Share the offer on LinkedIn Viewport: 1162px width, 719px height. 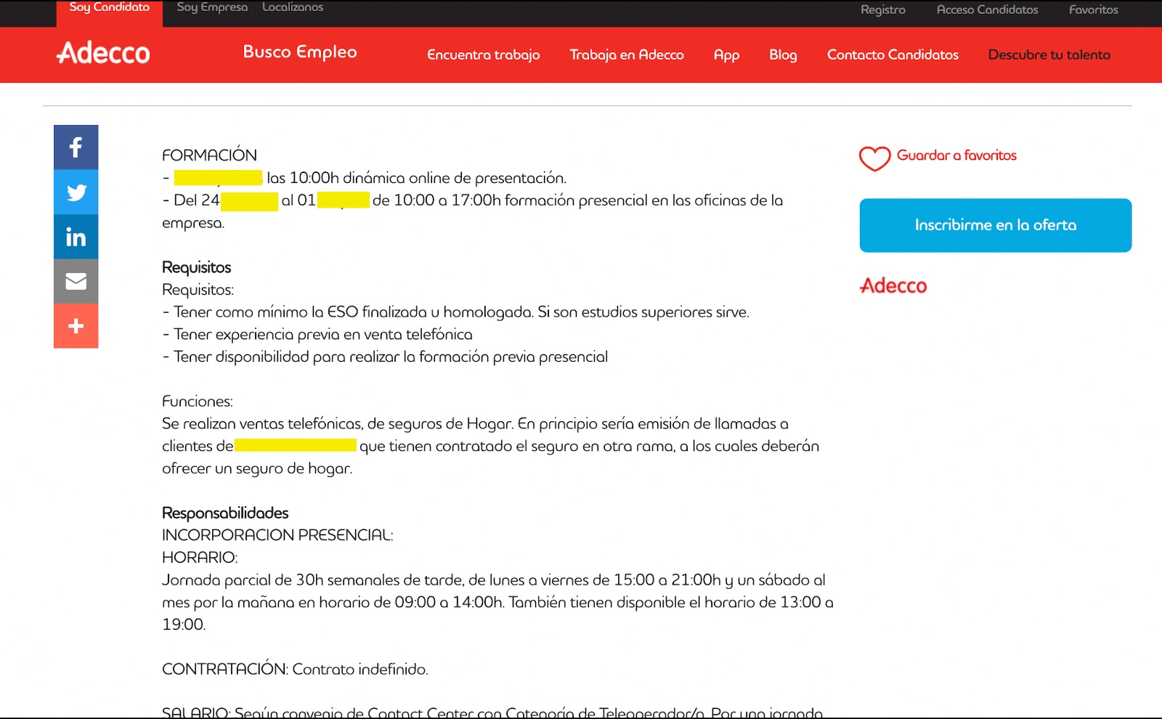(76, 237)
